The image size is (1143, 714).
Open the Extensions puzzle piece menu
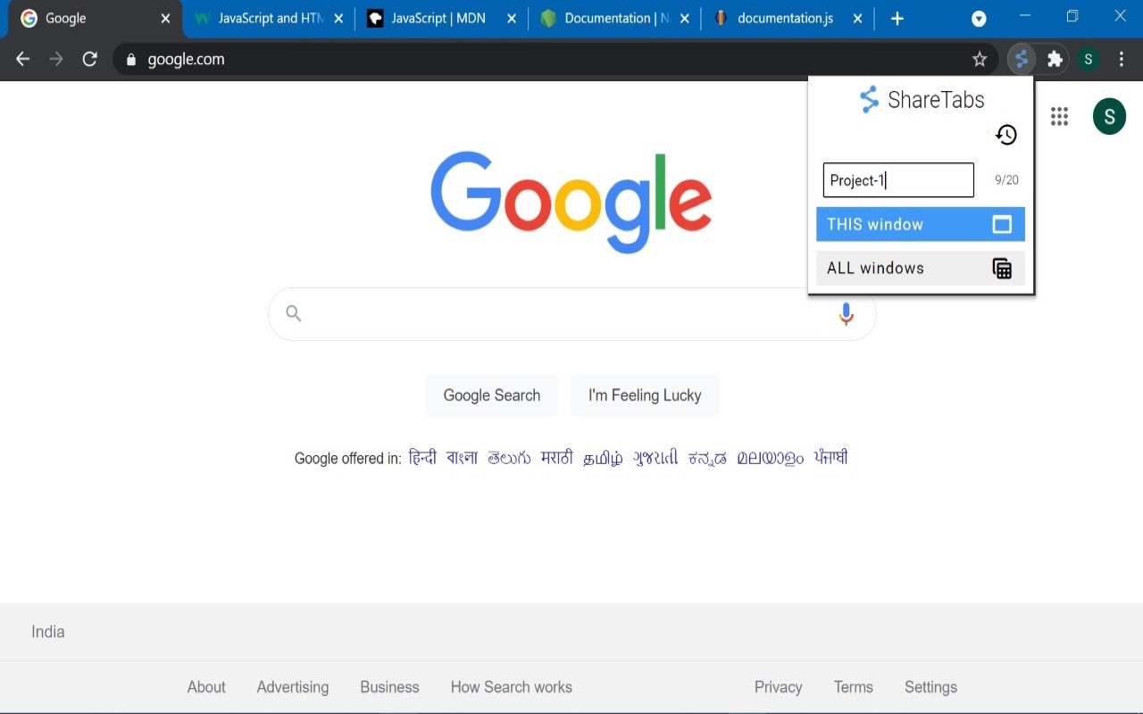1055,59
